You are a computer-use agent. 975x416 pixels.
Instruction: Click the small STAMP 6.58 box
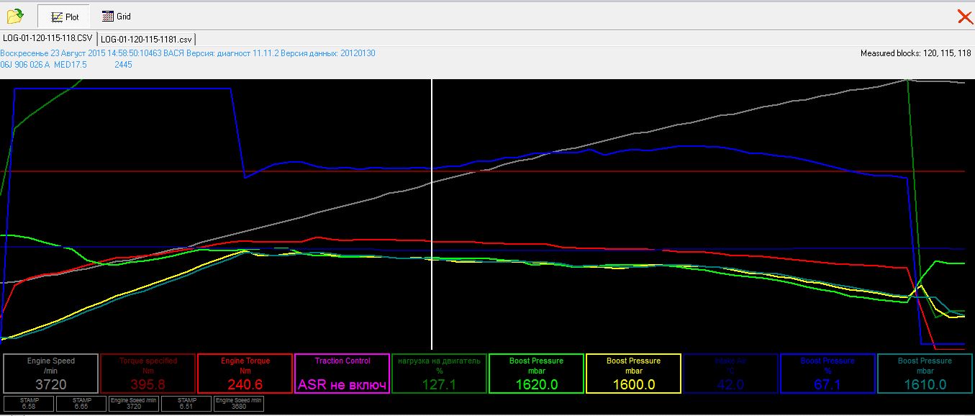tap(30, 403)
